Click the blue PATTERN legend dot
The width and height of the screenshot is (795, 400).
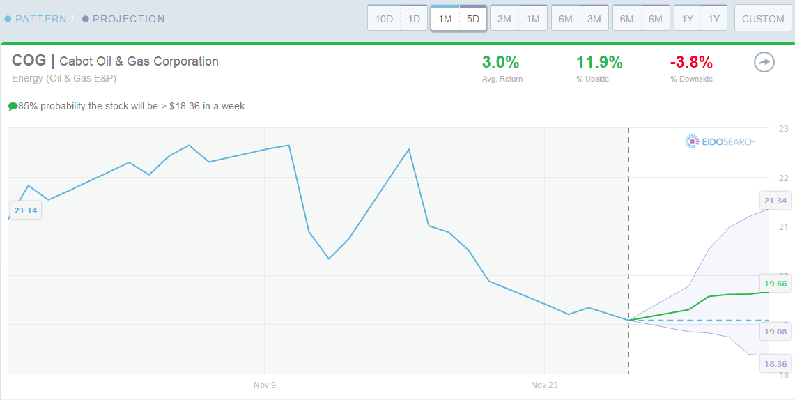(8, 20)
